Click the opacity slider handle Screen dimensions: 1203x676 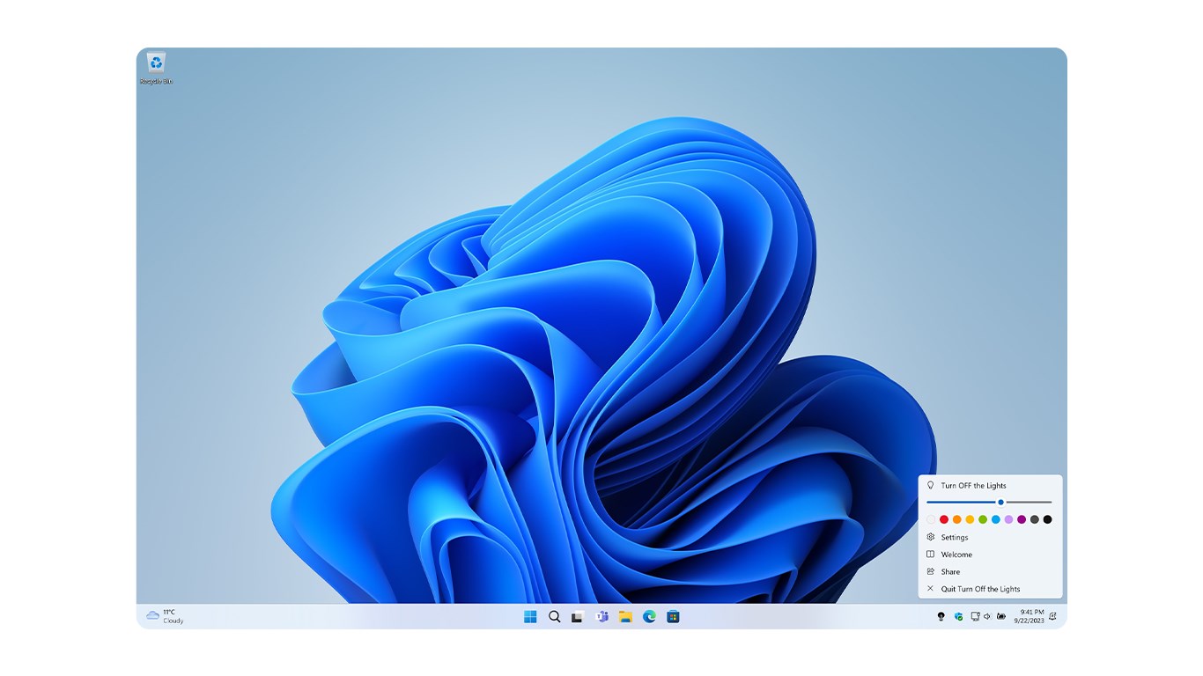(1000, 503)
